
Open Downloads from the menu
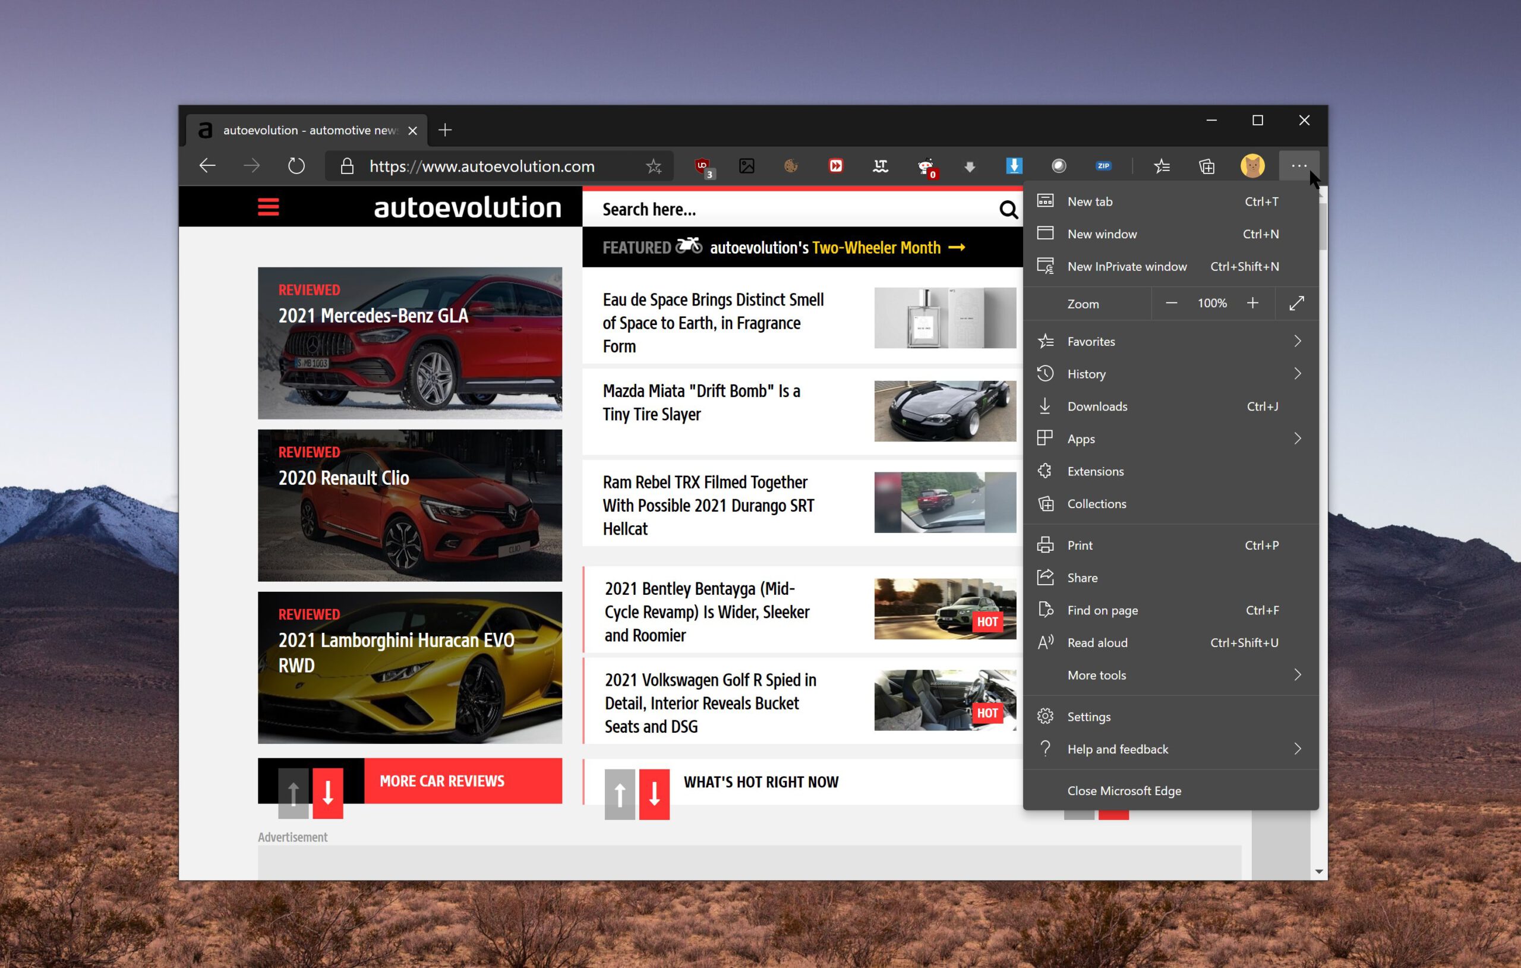coord(1170,406)
